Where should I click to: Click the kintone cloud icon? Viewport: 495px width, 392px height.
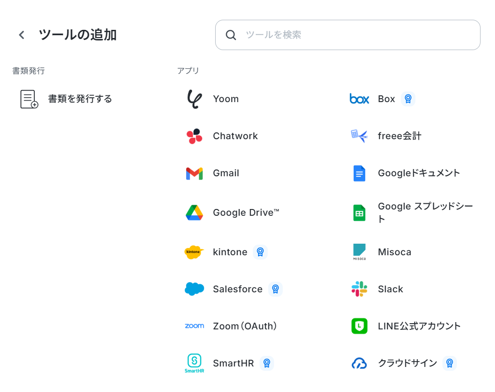pyautogui.click(x=194, y=252)
